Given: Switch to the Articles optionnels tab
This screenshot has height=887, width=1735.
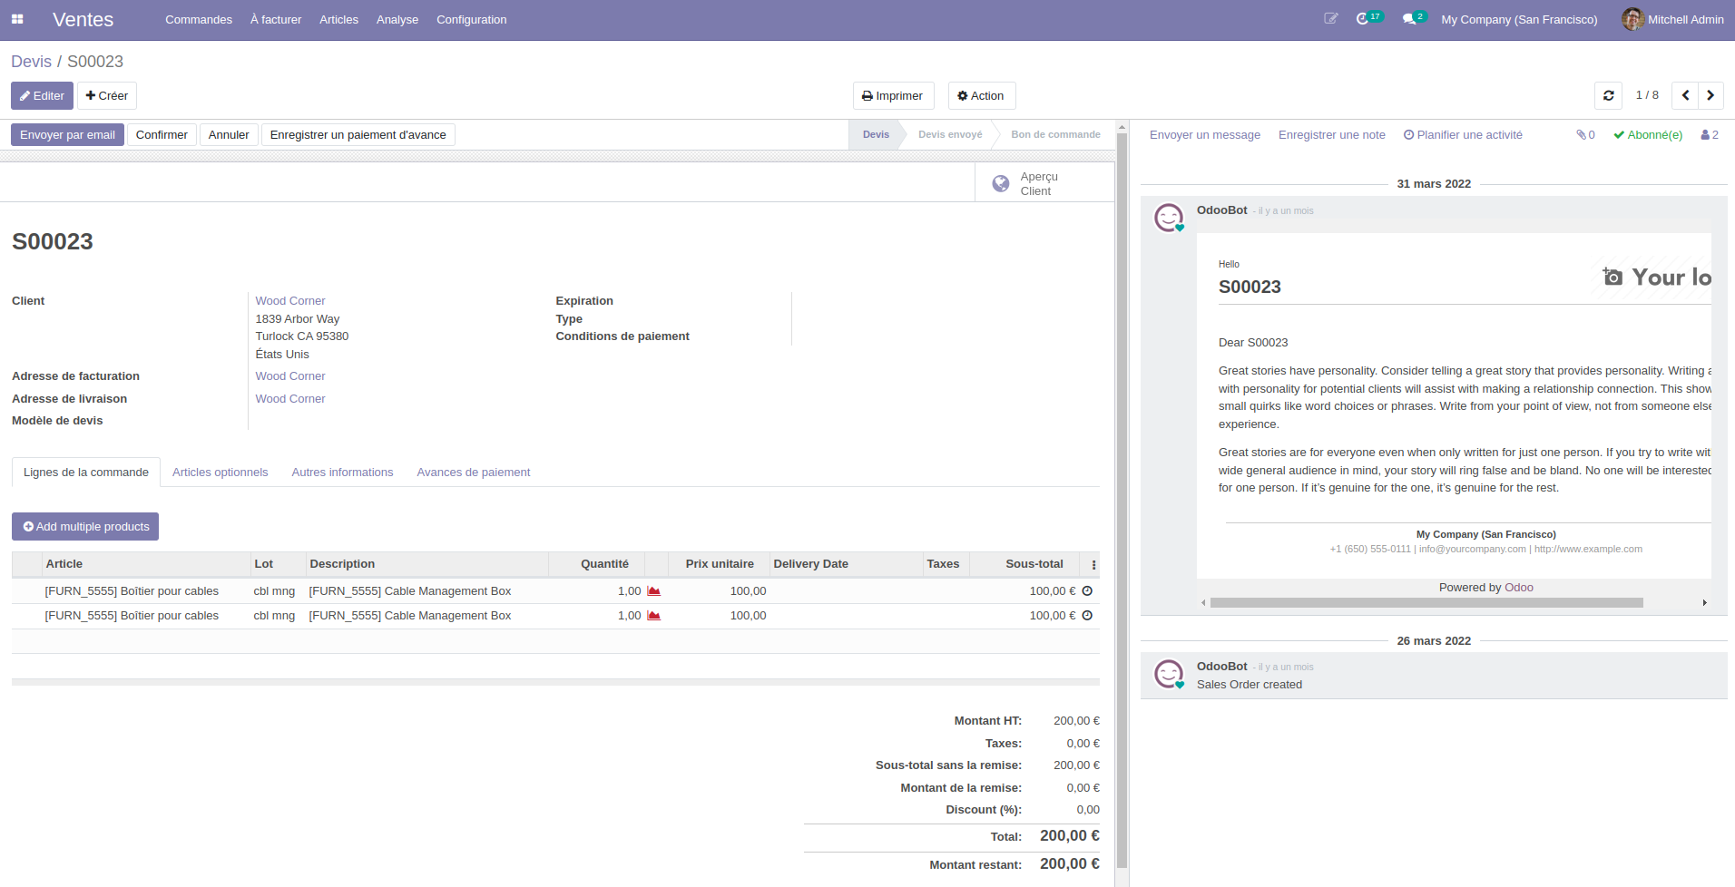Looking at the screenshot, I should click(x=220, y=473).
